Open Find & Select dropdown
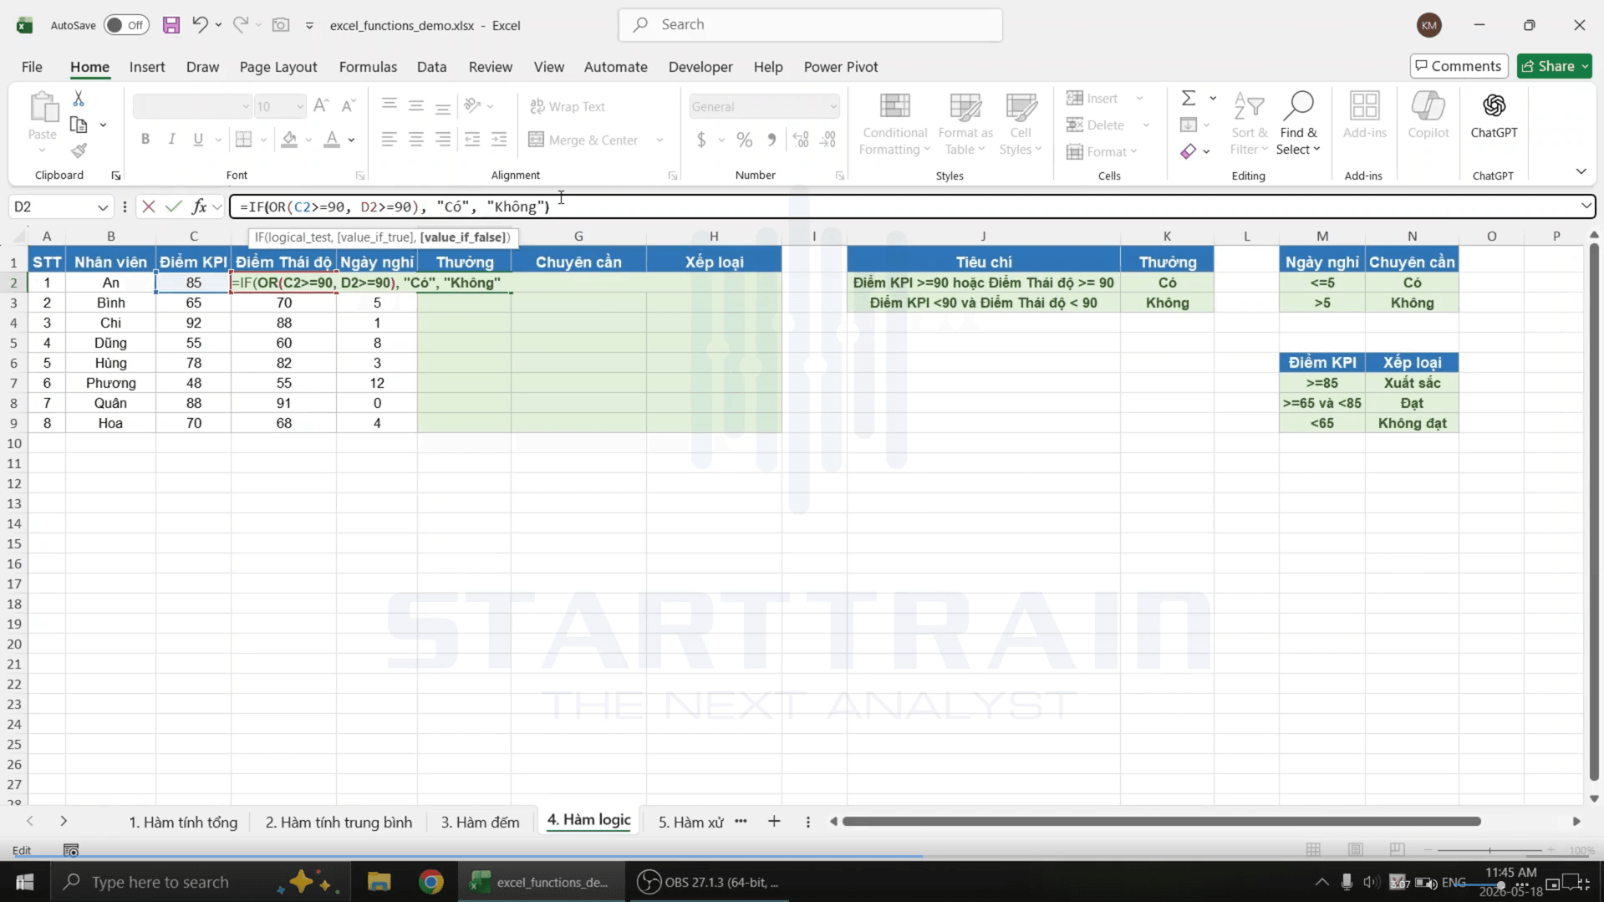This screenshot has height=902, width=1604. click(1298, 124)
